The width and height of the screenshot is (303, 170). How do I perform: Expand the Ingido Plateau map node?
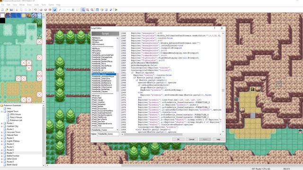tap(2, 141)
